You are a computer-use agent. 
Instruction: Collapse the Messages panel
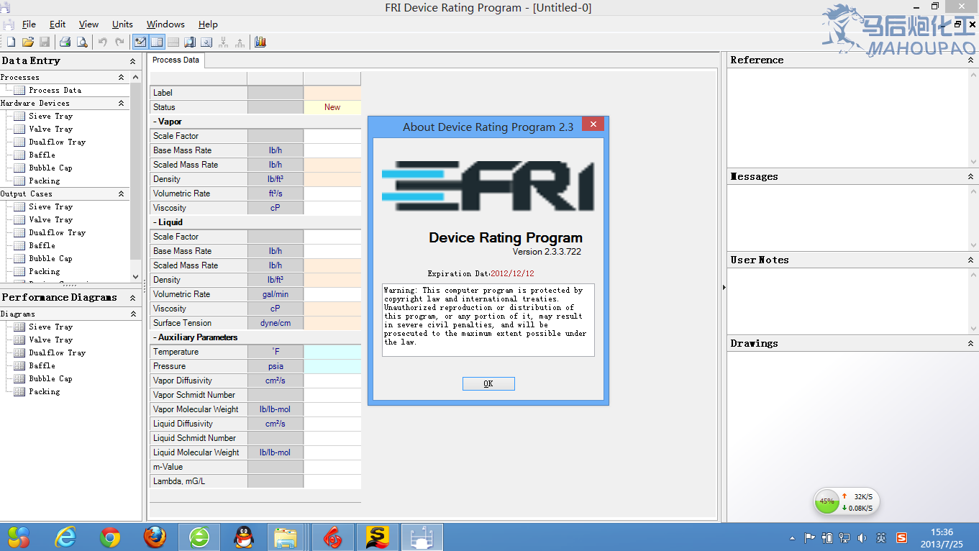[971, 177]
